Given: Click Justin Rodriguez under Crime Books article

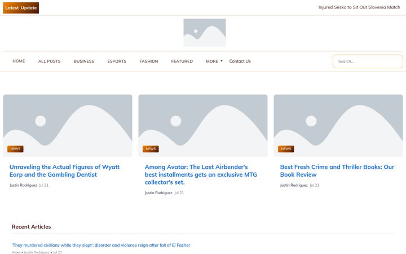Looking at the screenshot, I should (294, 185).
